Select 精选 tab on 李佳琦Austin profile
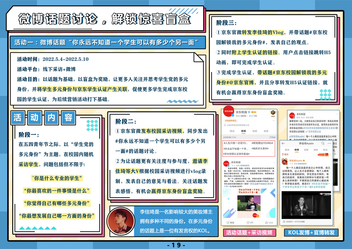352x249 pixels. point(287,150)
